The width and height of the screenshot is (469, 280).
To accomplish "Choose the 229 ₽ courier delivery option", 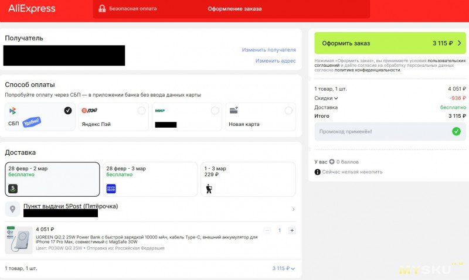I will 249,179.
